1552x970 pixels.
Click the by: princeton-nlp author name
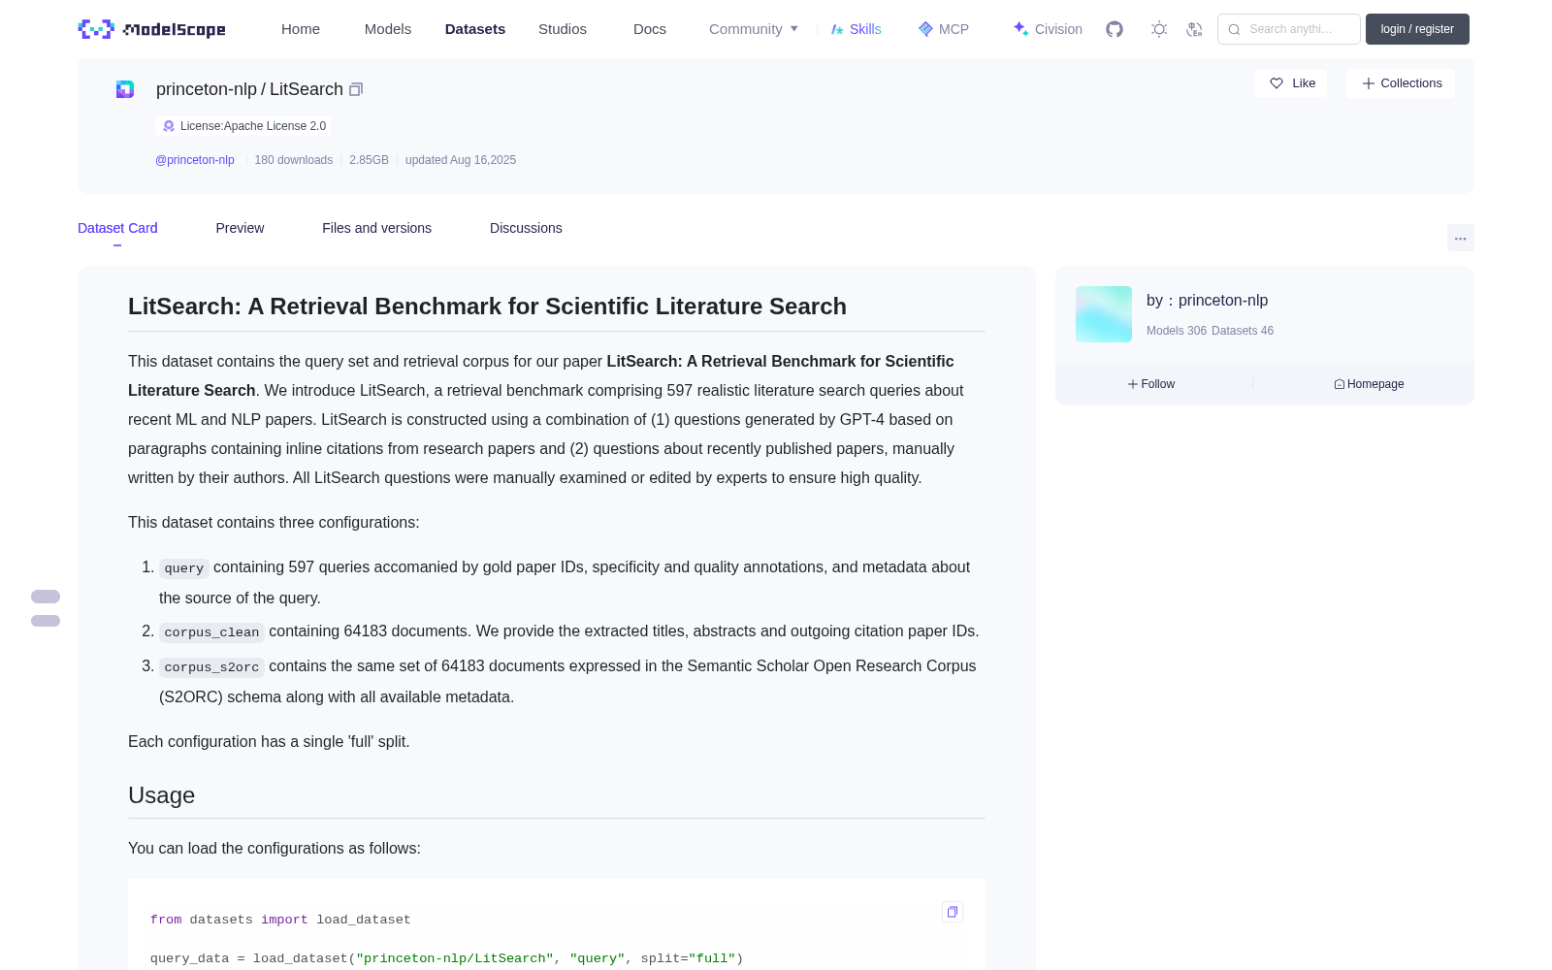[1207, 301]
